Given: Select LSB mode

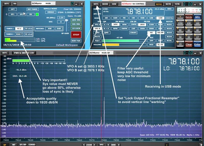Looking at the screenshot, I should click(151, 18).
